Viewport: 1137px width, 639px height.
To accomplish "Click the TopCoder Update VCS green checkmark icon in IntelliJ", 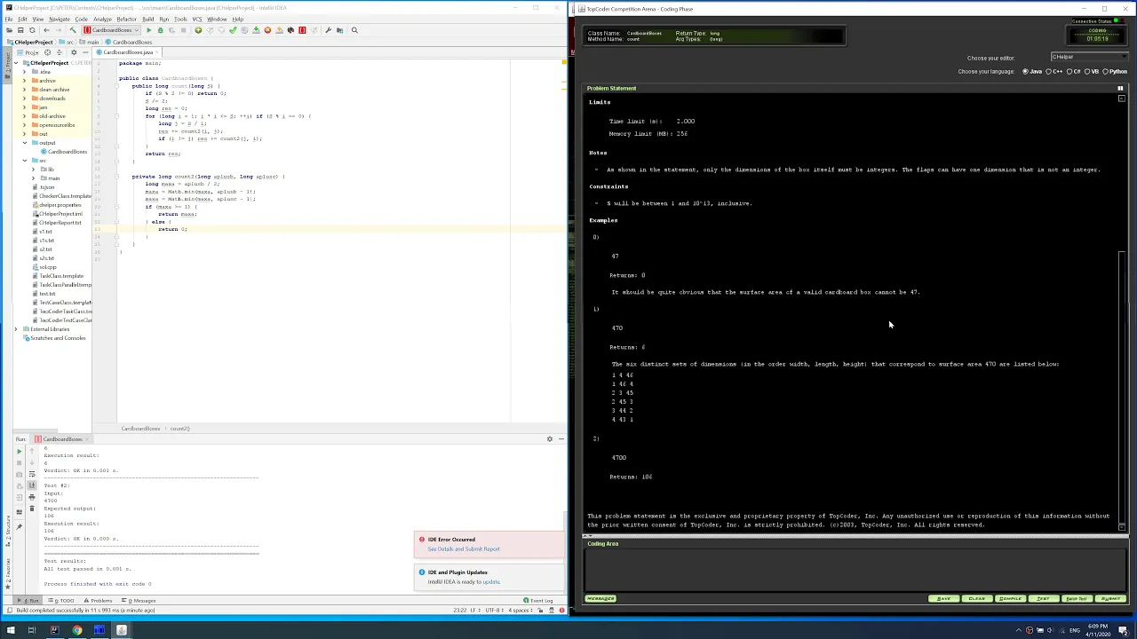I will point(233,30).
